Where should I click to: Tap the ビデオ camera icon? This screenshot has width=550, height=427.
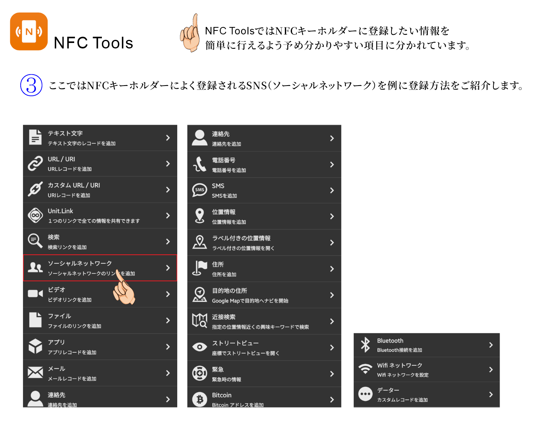[35, 293]
